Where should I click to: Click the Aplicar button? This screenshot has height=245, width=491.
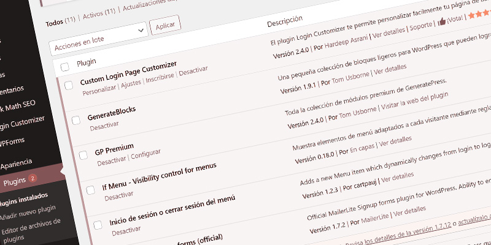coord(165,25)
